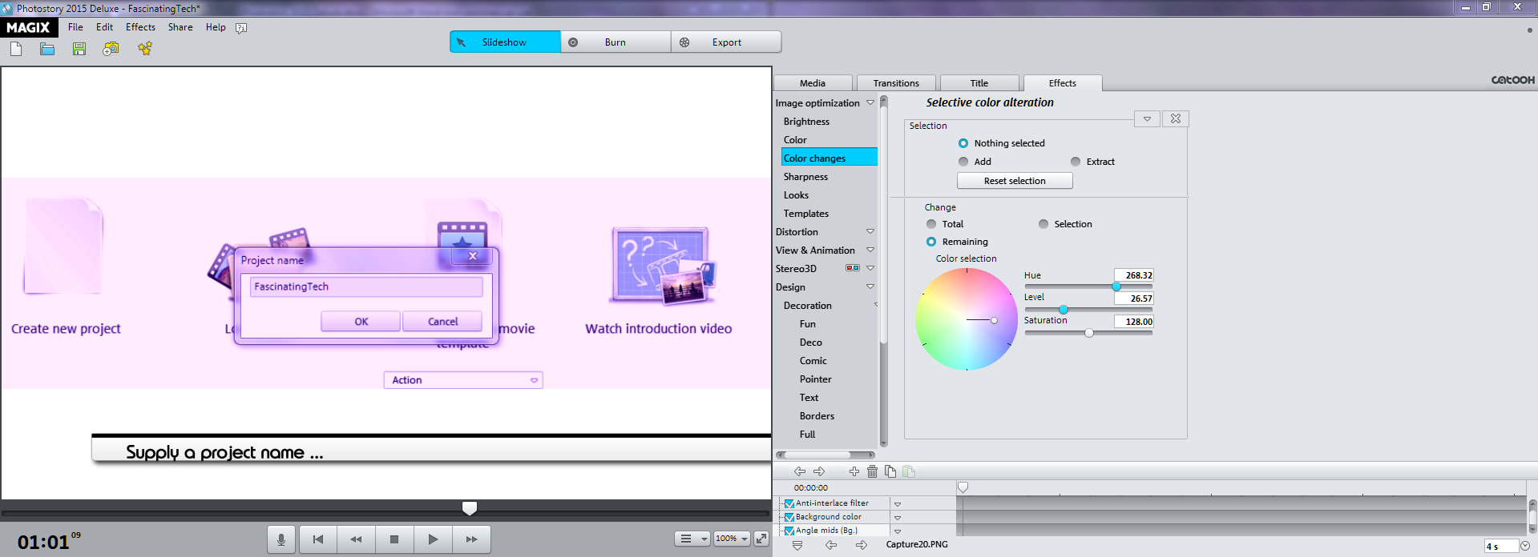This screenshot has height=557, width=1538.
Task: Switch to the Title tab
Action: 979,83
